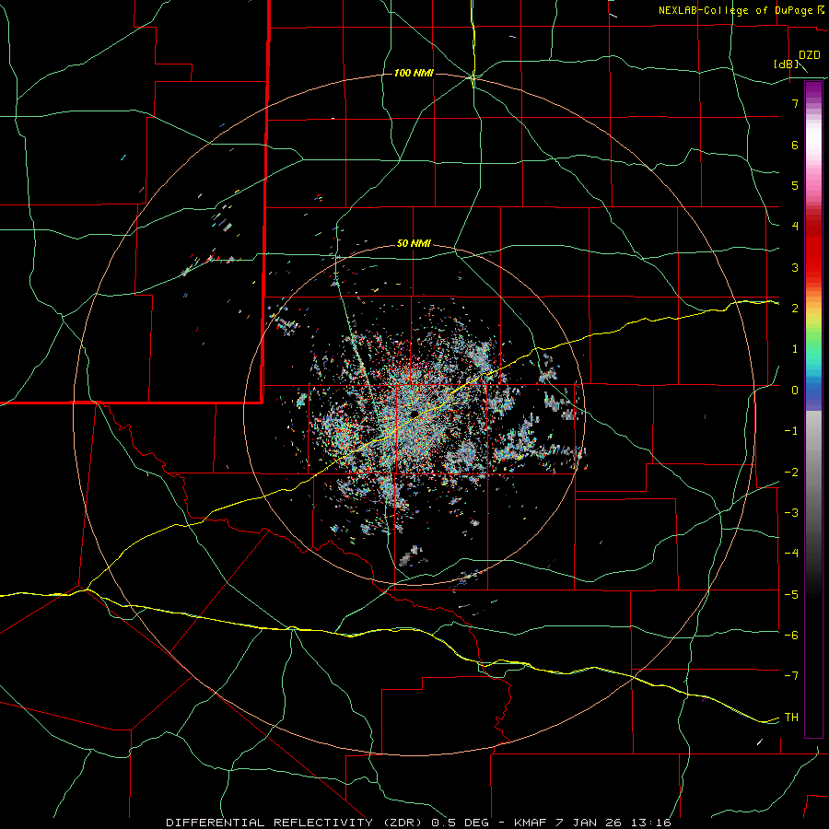Click the [dB] unit label
Viewport: 829px width, 829px height.
[786, 64]
